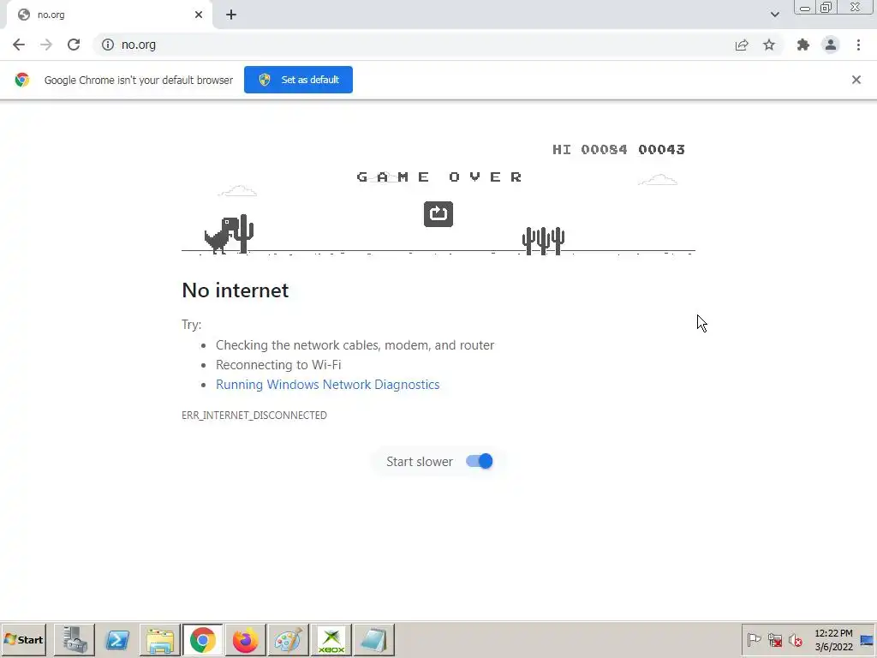Click the HI 00084 00043 score
The height and width of the screenshot is (658, 877).
click(618, 149)
